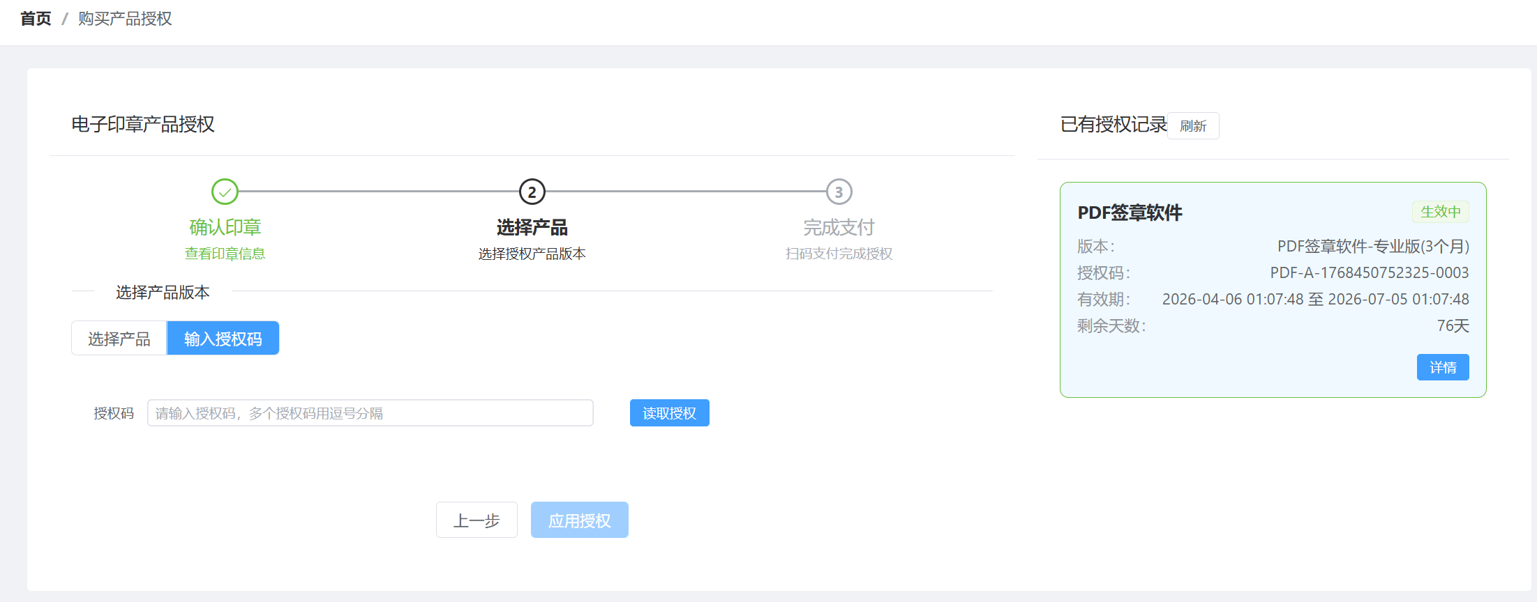Click the 完成支付 step title
This screenshot has height=602, width=1537.
(x=839, y=227)
